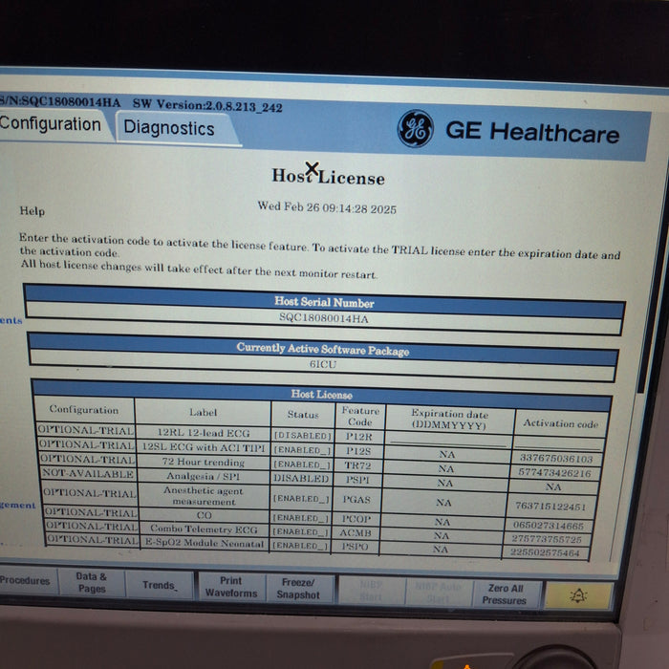The image size is (669, 669).
Task: Open the Procedures menu button
Action: tap(25, 580)
